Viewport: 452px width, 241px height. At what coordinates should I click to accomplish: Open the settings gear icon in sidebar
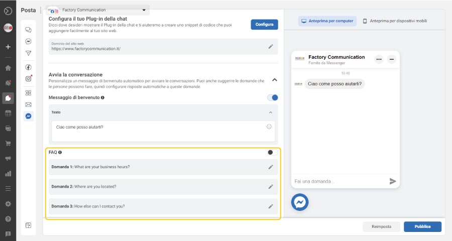pyautogui.click(x=8, y=204)
